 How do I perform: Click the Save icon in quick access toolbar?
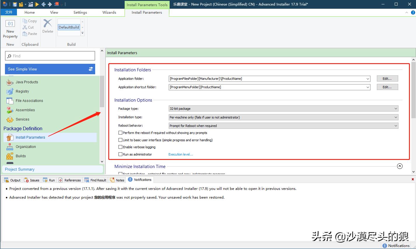15,4
